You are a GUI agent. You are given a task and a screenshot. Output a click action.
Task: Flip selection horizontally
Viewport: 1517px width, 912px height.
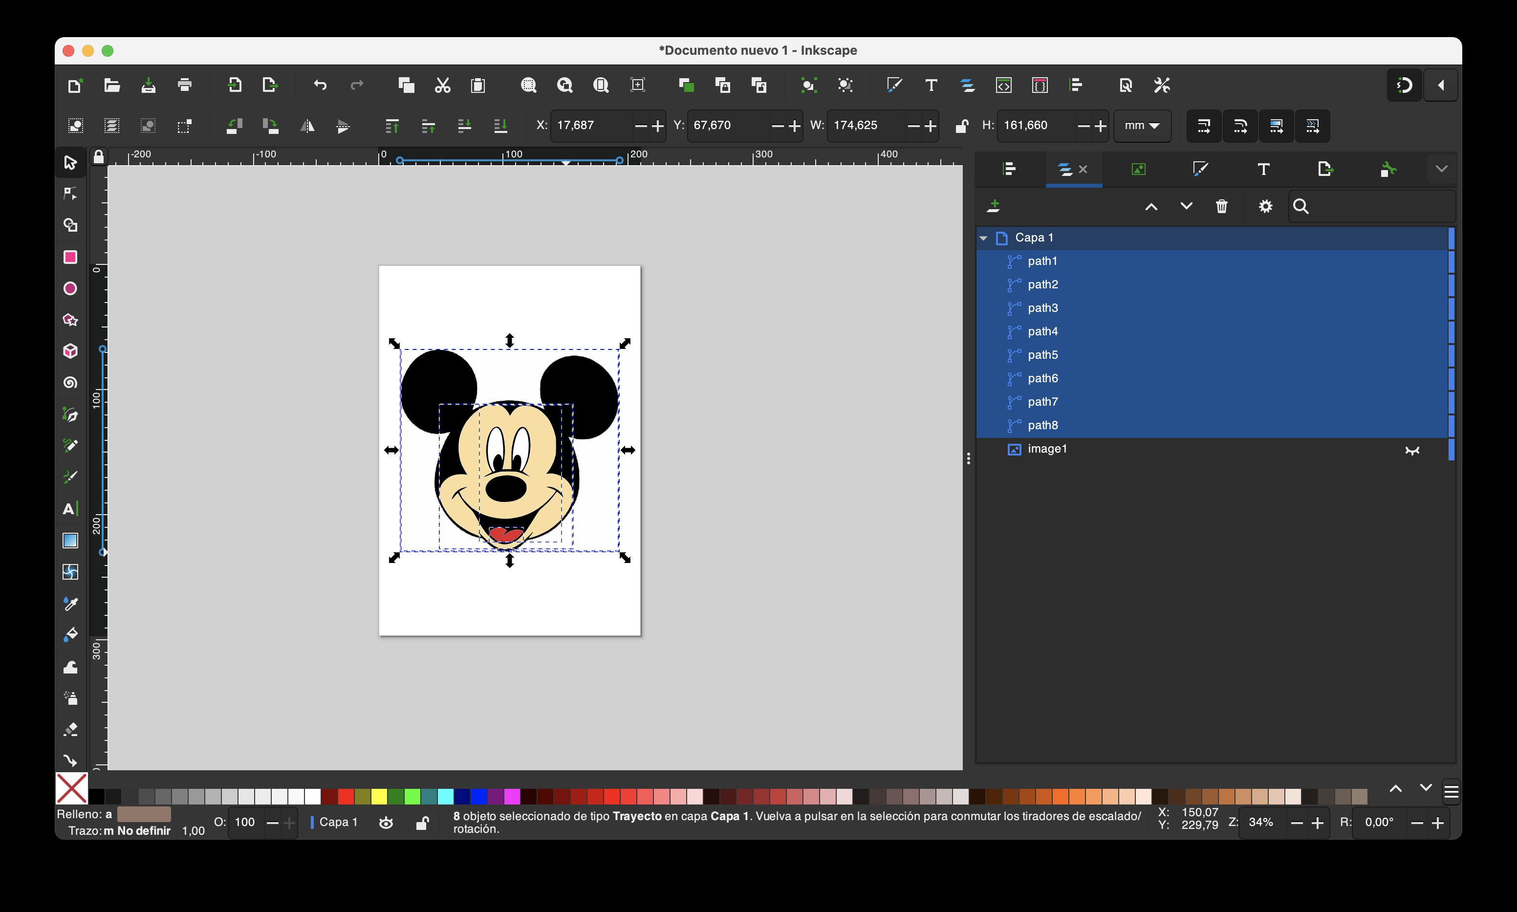[307, 126]
